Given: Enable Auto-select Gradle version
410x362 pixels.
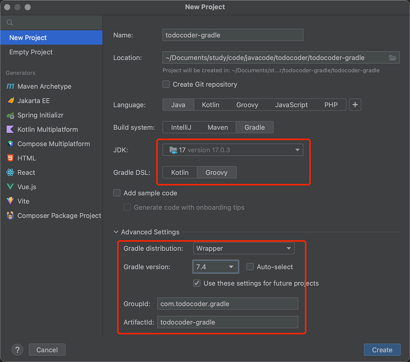Looking at the screenshot, I should coord(250,267).
